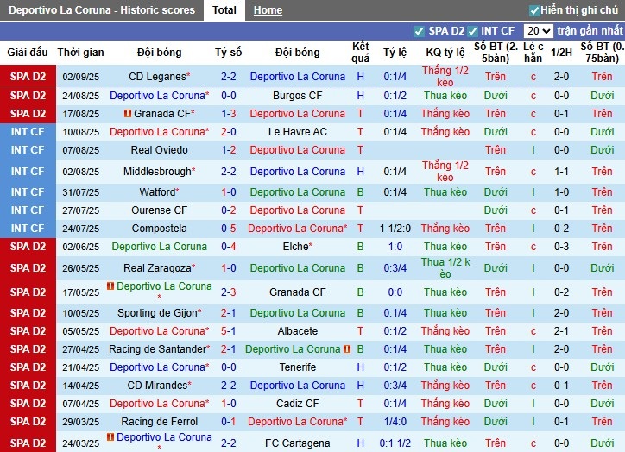Toggle the Hiển thị ghi chú checkbox

(x=534, y=10)
